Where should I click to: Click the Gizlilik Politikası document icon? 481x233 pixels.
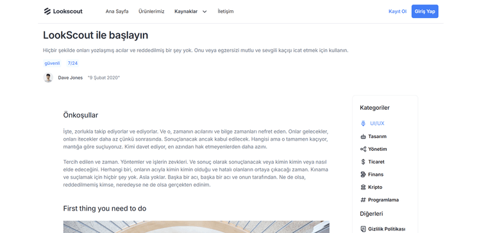(363, 229)
